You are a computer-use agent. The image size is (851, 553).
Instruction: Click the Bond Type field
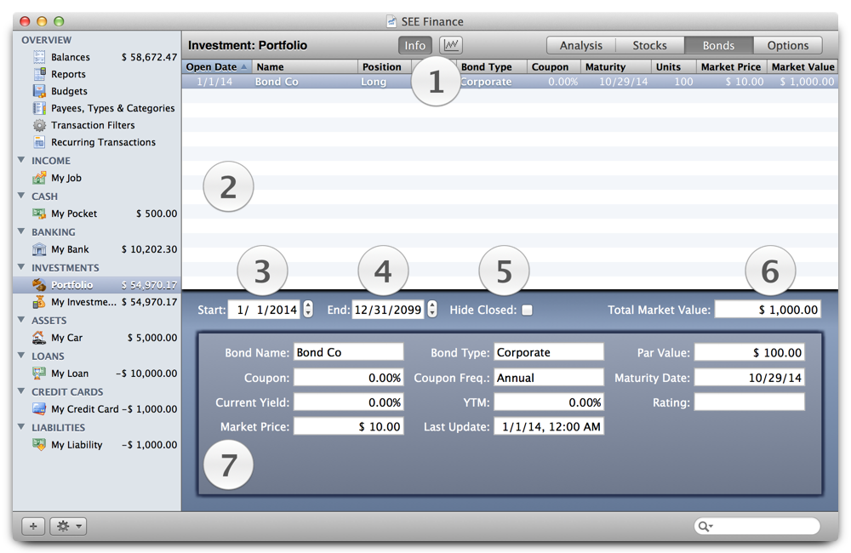549,351
